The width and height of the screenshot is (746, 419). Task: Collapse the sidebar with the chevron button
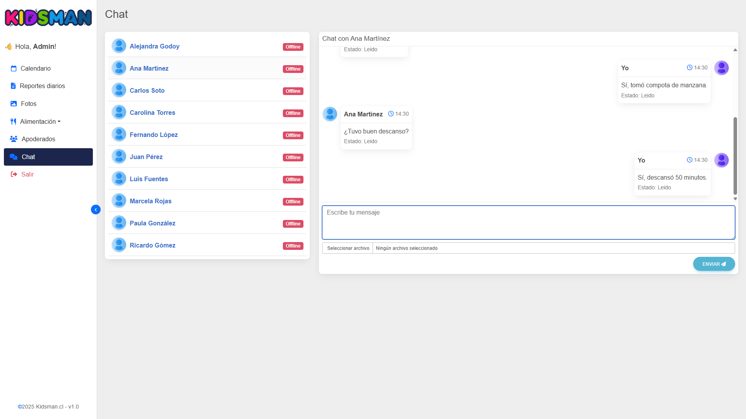[x=96, y=209]
